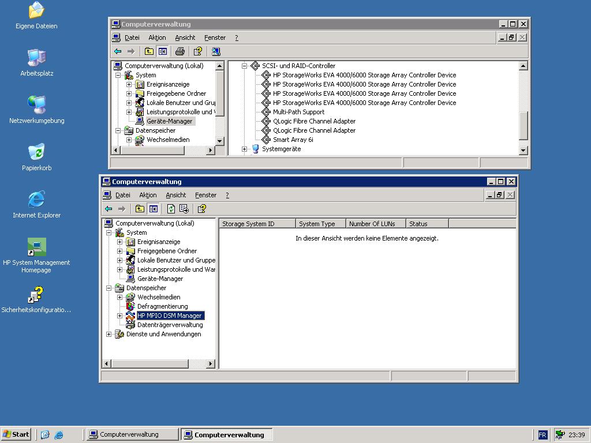
Task: Expand HP MPIO DSM Manager node
Action: [120, 316]
